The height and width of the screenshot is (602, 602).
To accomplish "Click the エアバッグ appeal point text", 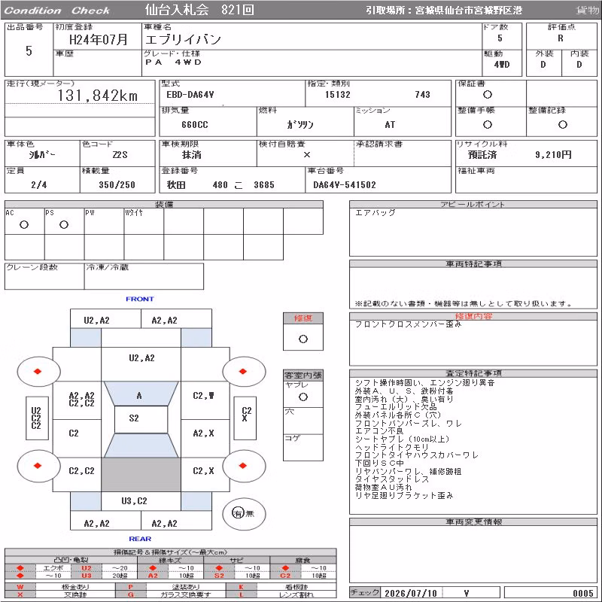I will click(x=375, y=212).
